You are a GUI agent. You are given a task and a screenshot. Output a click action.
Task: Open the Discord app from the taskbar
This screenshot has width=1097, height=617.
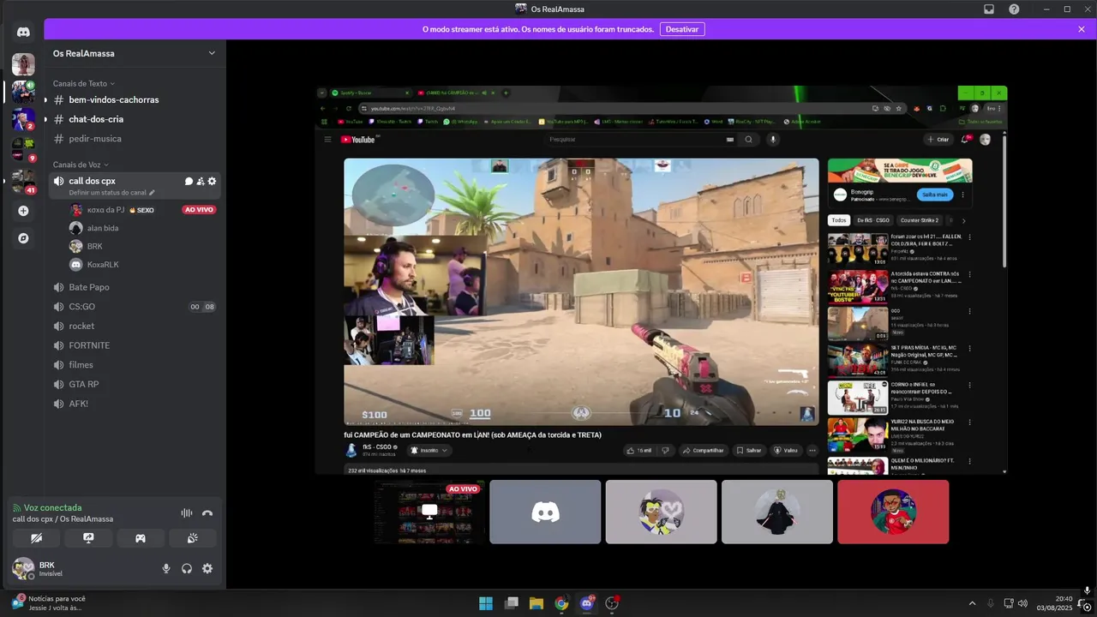[587, 603]
